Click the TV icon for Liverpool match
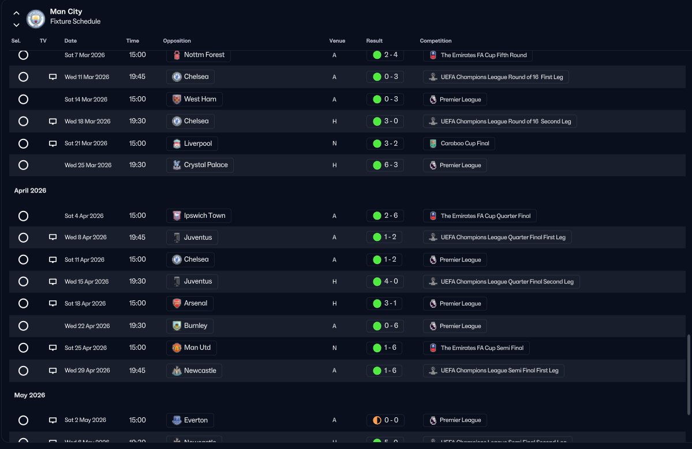The width and height of the screenshot is (692, 449). coord(53,144)
